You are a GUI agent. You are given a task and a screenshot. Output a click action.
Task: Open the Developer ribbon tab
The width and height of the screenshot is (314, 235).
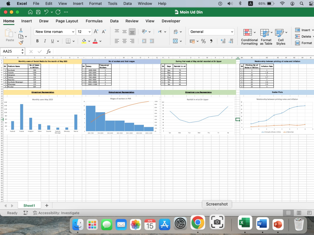[171, 21]
